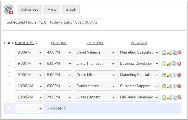Click the pencil edit icon for Grace Miller
The width and height of the screenshot is (188, 120).
(169, 75)
